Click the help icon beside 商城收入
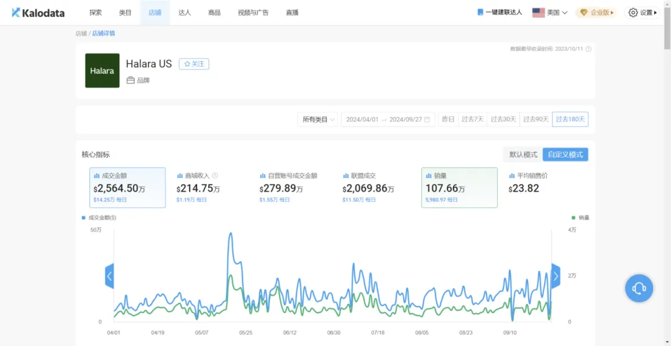Image resolution: width=671 pixels, height=346 pixels. pyautogui.click(x=215, y=176)
